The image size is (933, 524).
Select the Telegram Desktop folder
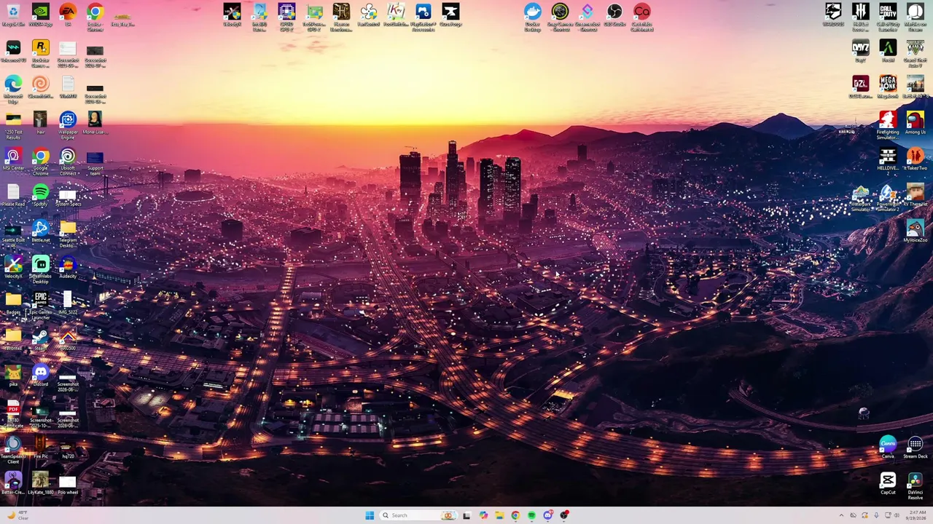pyautogui.click(x=68, y=234)
